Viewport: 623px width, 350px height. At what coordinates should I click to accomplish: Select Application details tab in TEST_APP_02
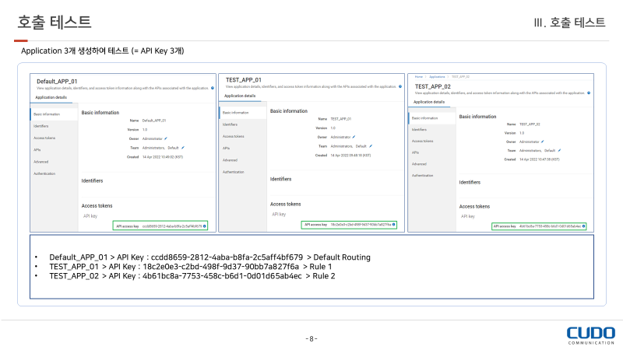point(428,102)
